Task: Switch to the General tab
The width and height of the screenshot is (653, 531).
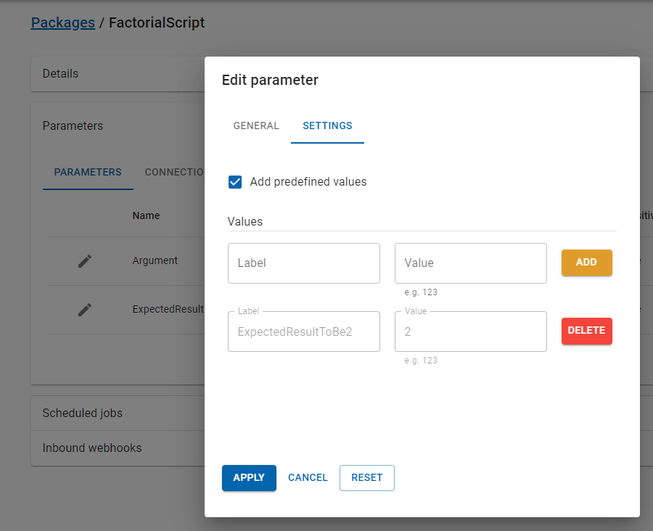Action: tap(256, 125)
